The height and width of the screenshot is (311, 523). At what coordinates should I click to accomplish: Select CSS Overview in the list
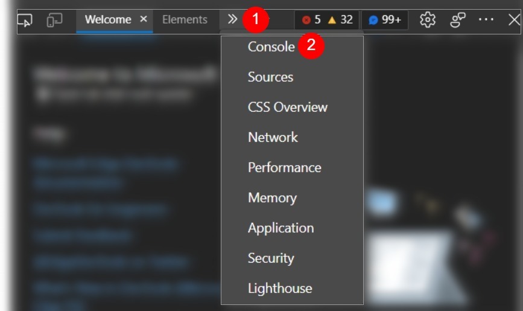[287, 107]
